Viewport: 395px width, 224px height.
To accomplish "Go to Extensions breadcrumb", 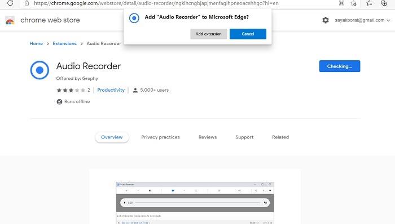I will tap(64, 43).
